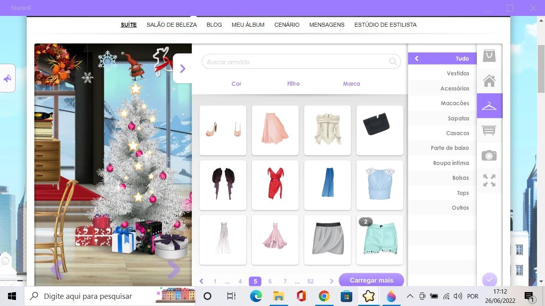Image resolution: width=545 pixels, height=306 pixels.
Task: Pick the grey wrap mini skirt
Action: pos(328,240)
